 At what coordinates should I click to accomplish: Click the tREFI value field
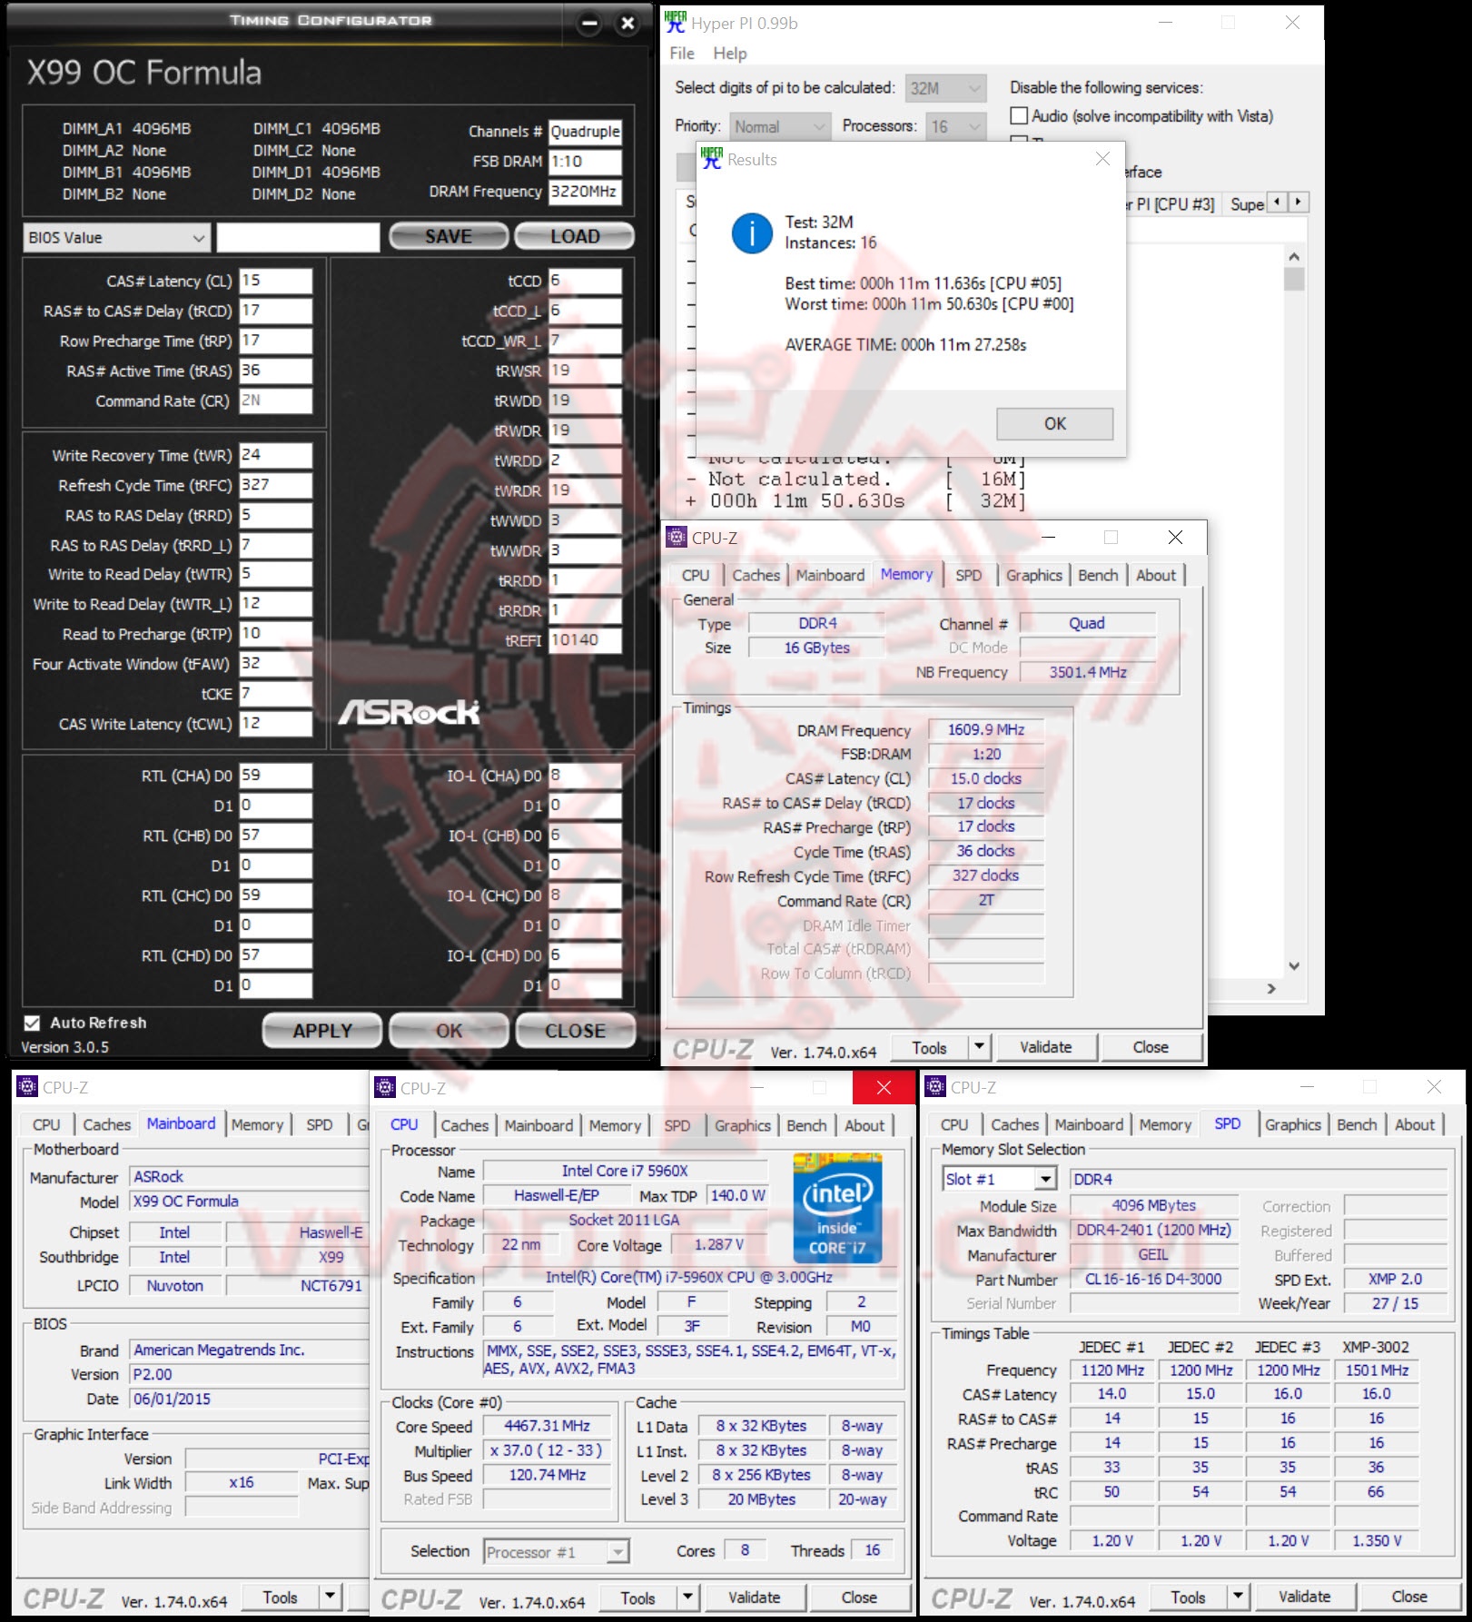click(x=586, y=640)
